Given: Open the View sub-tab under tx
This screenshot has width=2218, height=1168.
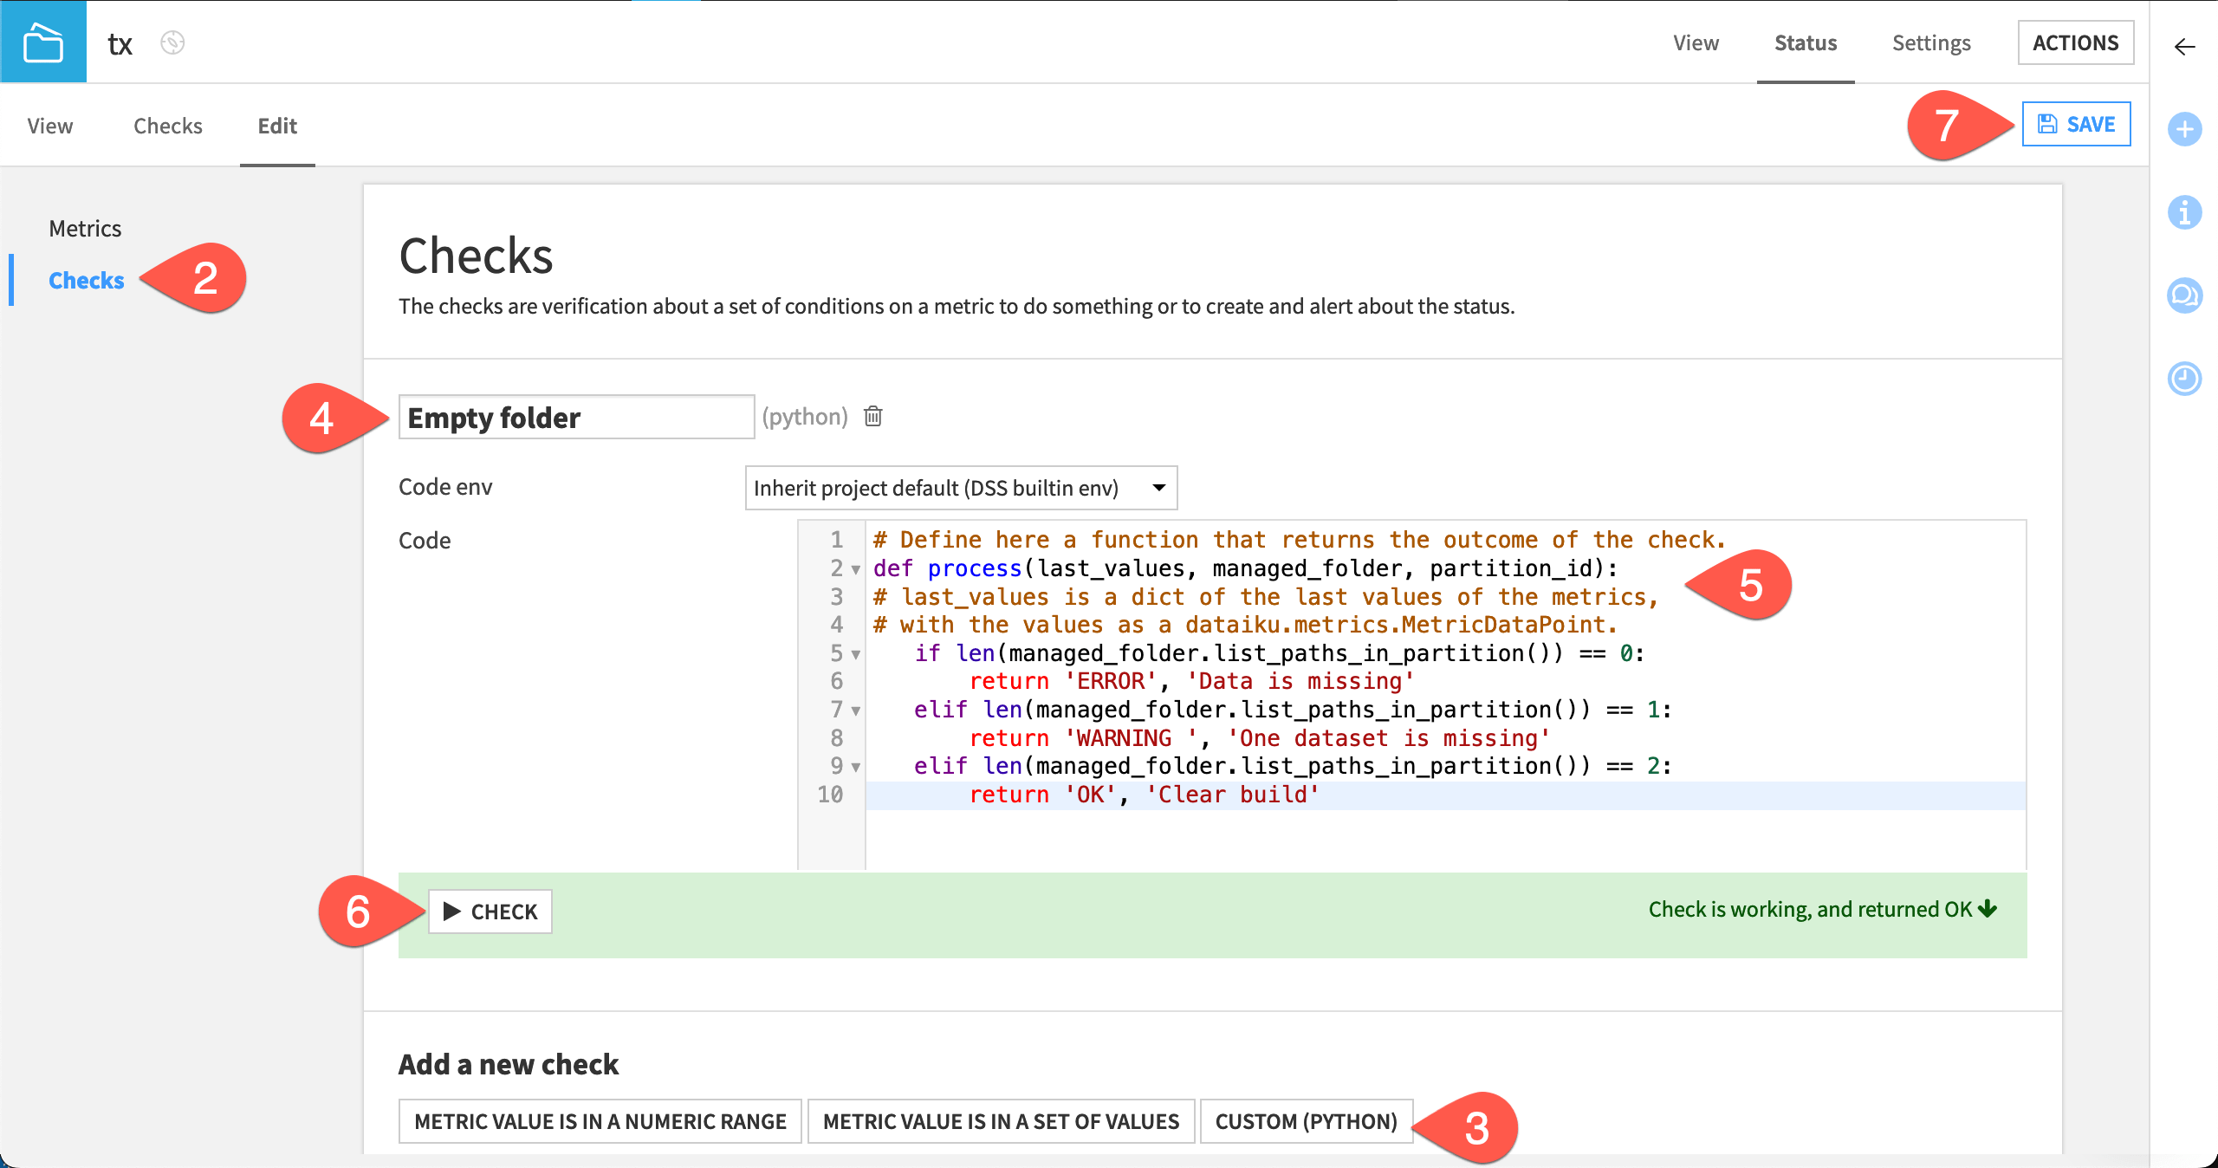Looking at the screenshot, I should coord(50,126).
